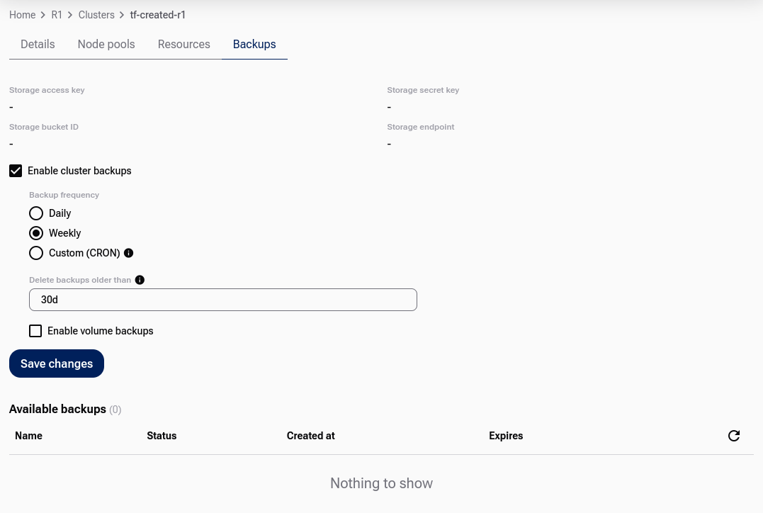
Task: Go to the Resources tab
Action: click(184, 45)
